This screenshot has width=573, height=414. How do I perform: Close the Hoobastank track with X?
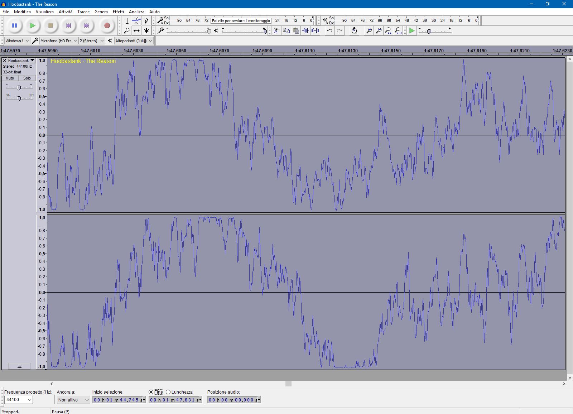[5, 61]
